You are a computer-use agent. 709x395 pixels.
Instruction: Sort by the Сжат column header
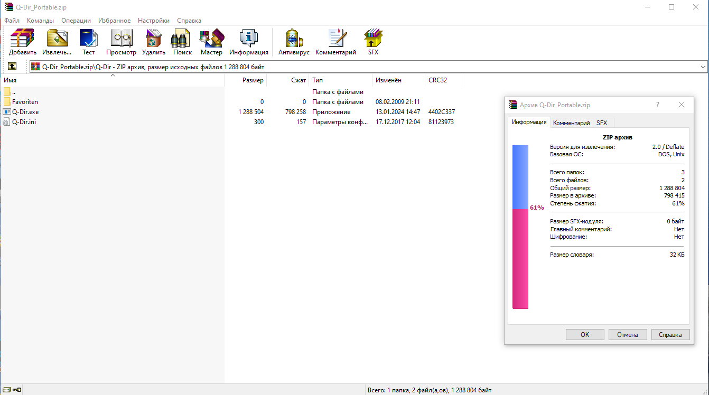[x=288, y=80]
